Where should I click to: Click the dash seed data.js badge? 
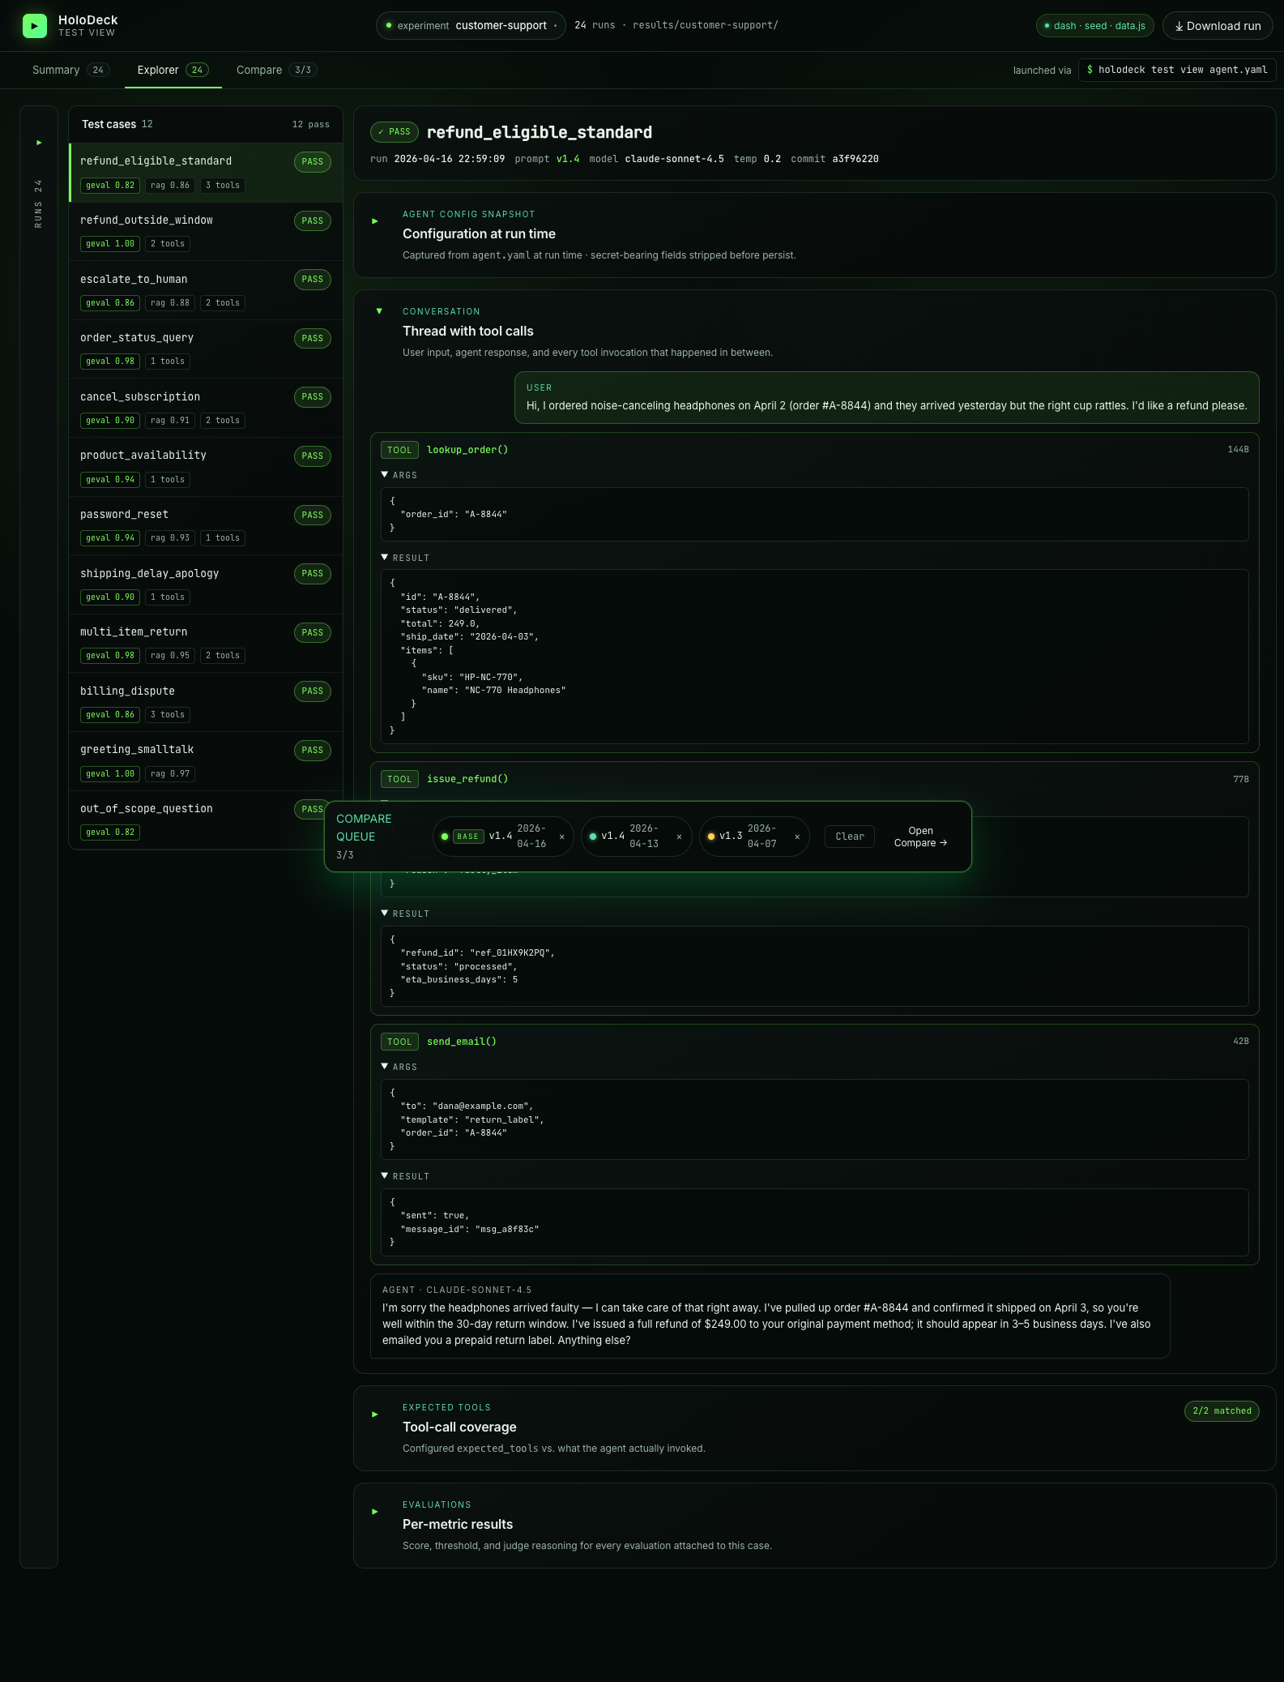[1094, 26]
